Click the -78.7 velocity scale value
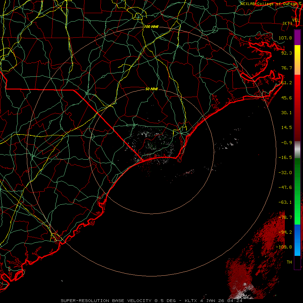This screenshot has height=303, width=303. [285, 217]
